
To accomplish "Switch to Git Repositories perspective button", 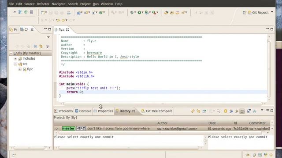I will [x=259, y=13].
